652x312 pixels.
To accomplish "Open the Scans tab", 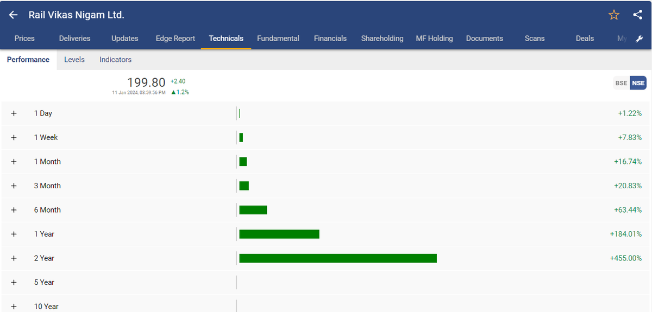I will click(535, 39).
